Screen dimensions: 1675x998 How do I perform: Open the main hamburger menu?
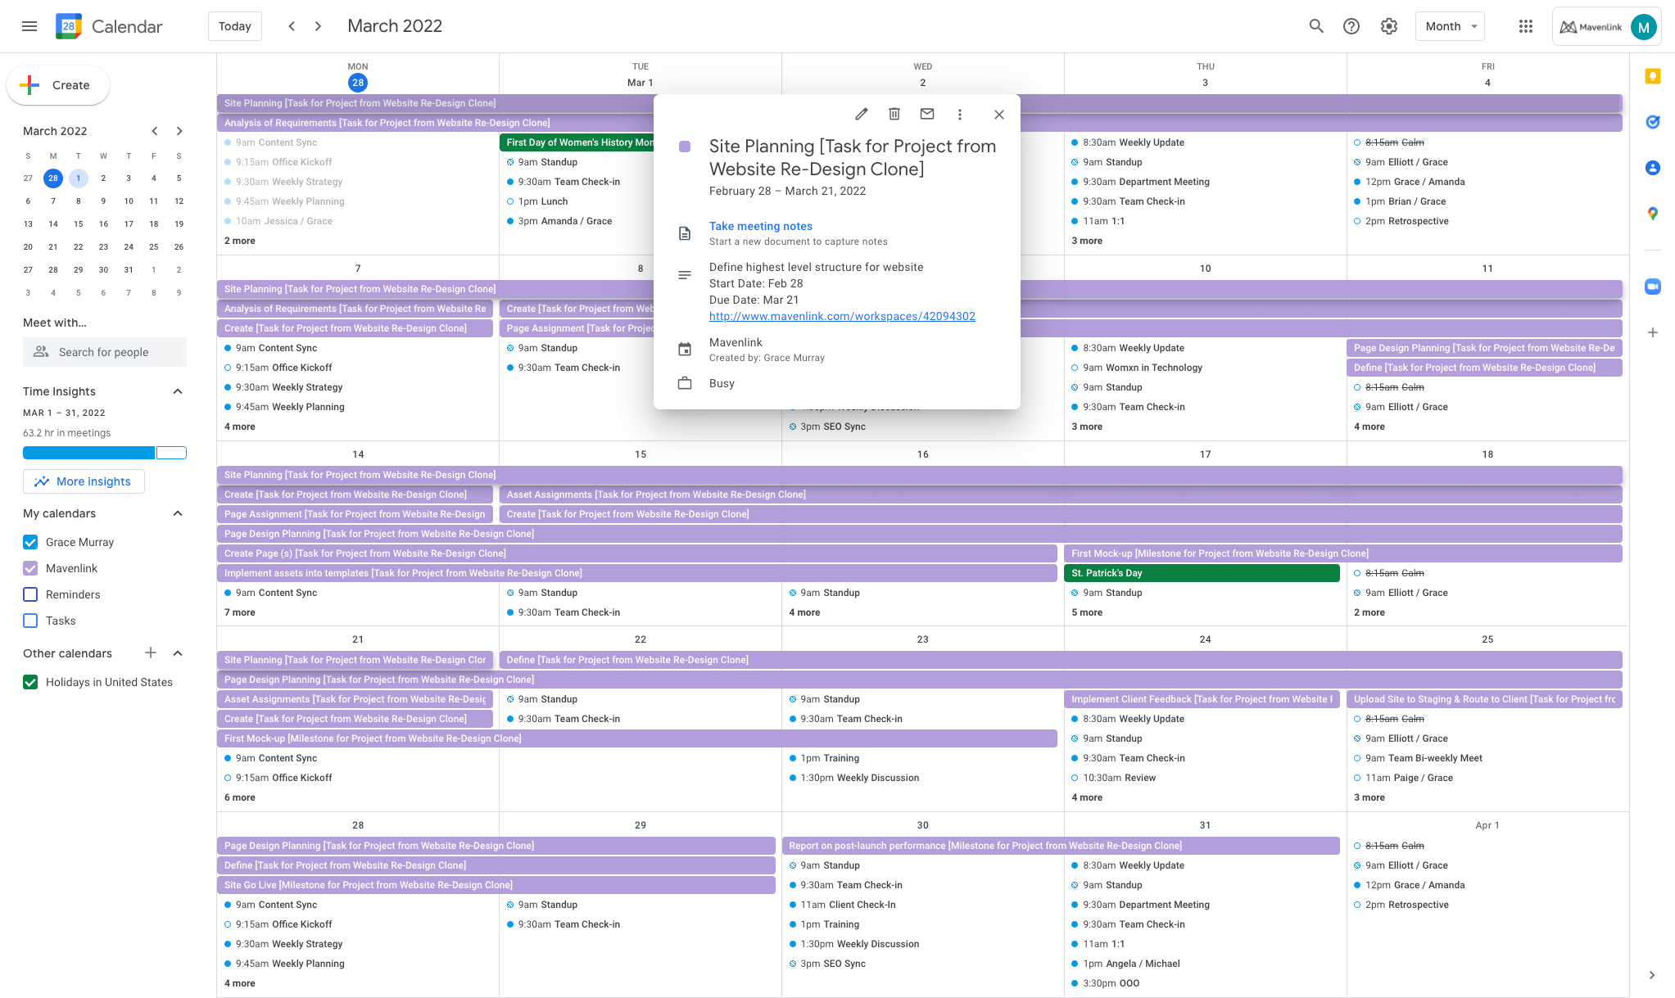tap(29, 26)
